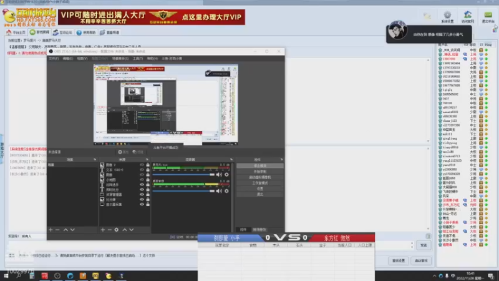Click the source 滤镜 filters button
Image resolution: width=499 pixels, height=281 pixels.
(138, 152)
